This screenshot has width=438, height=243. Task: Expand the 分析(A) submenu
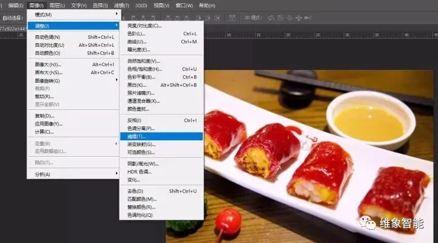click(x=74, y=174)
